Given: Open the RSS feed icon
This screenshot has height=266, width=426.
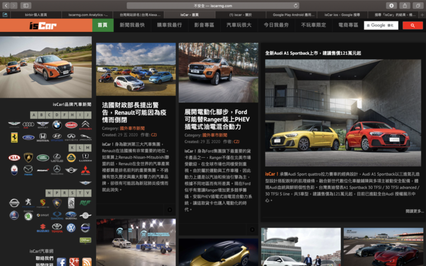Looking at the screenshot, I should pyautogui.click(x=87, y=262).
